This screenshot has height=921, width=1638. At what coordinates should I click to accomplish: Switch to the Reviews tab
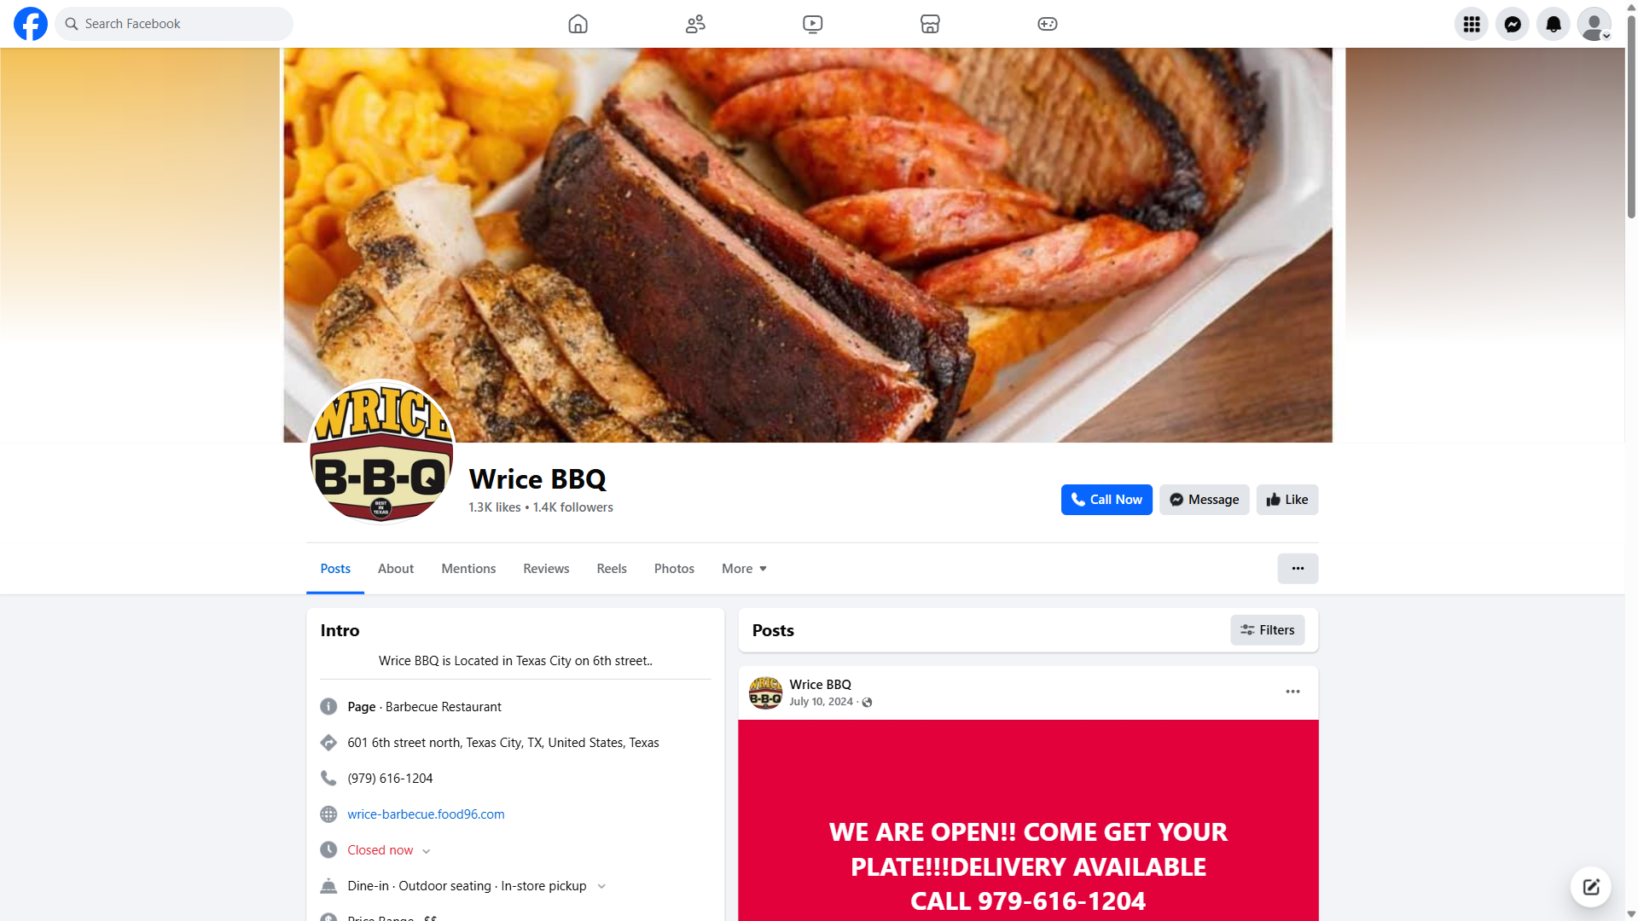click(x=546, y=569)
